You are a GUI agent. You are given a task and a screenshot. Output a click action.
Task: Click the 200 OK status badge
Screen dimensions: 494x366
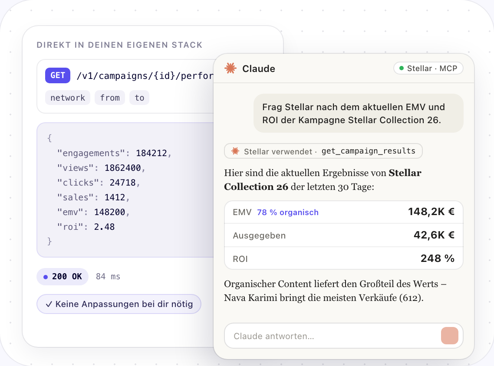[x=63, y=277]
